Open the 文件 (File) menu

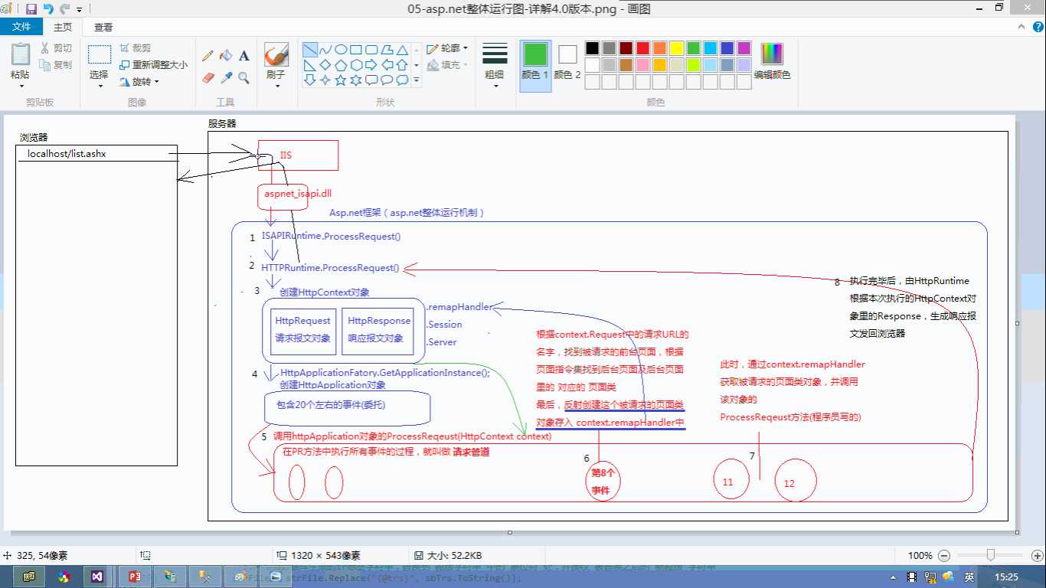pyautogui.click(x=21, y=27)
